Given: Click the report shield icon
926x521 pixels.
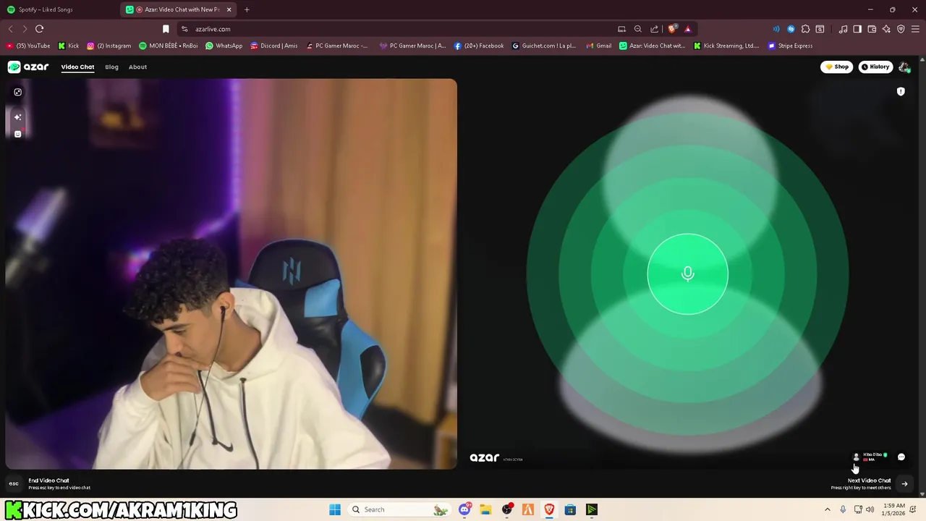Looking at the screenshot, I should coord(901,92).
